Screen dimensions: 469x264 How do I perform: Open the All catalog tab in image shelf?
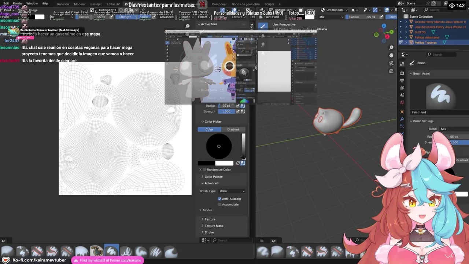[x=3, y=241]
